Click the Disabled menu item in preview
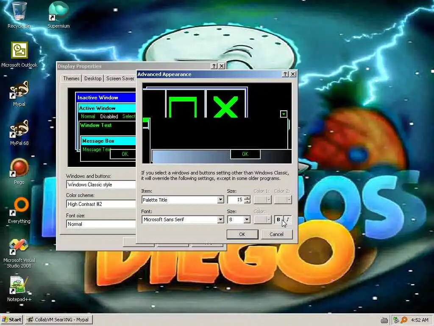Image resolution: width=434 pixels, height=326 pixels. (109, 116)
